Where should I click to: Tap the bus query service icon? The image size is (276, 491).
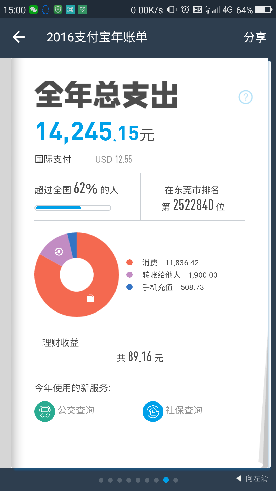point(45,411)
